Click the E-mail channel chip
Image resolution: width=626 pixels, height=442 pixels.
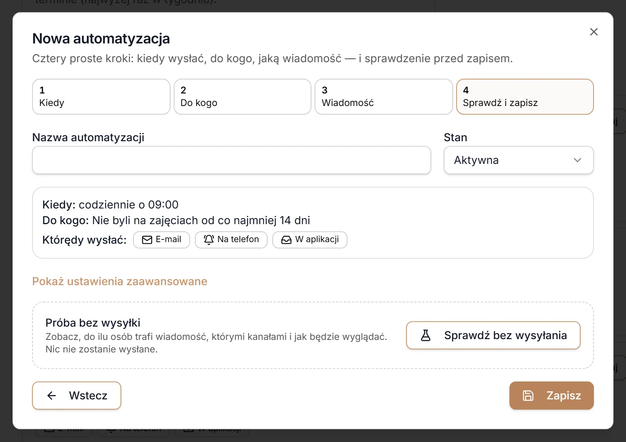click(162, 240)
